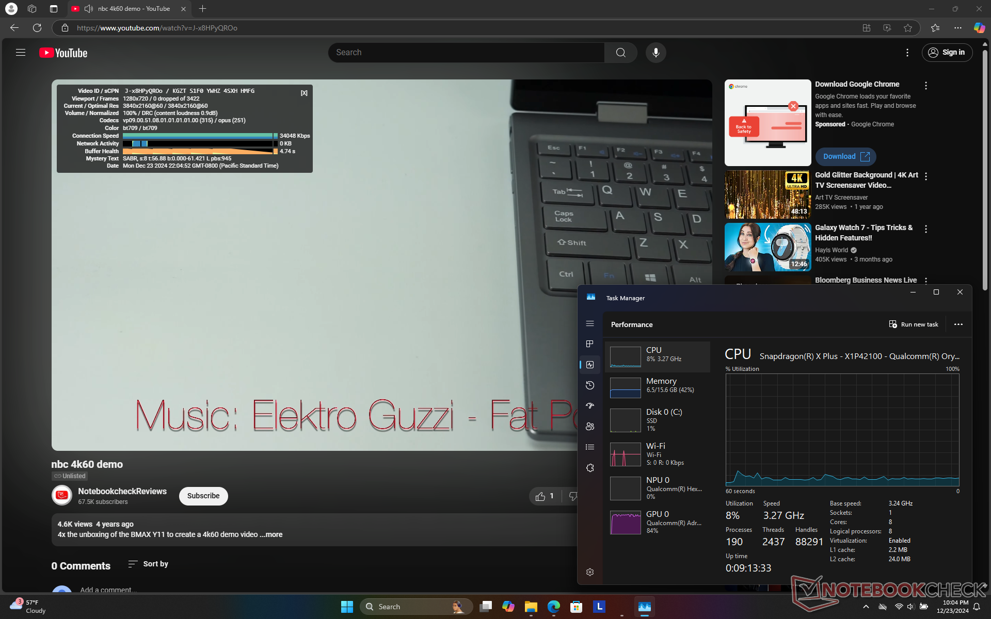The image size is (991, 619).
Task: Open Gold Glitter Background video thumbnail
Action: click(x=768, y=194)
